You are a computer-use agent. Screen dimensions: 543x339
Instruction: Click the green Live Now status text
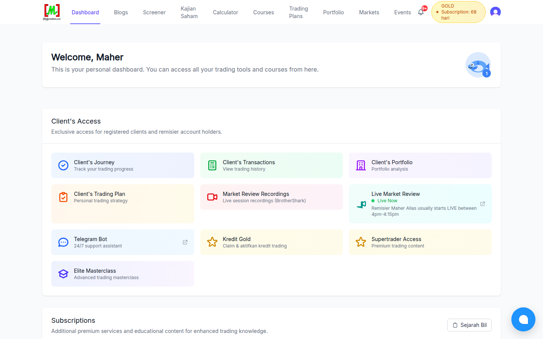tap(387, 201)
